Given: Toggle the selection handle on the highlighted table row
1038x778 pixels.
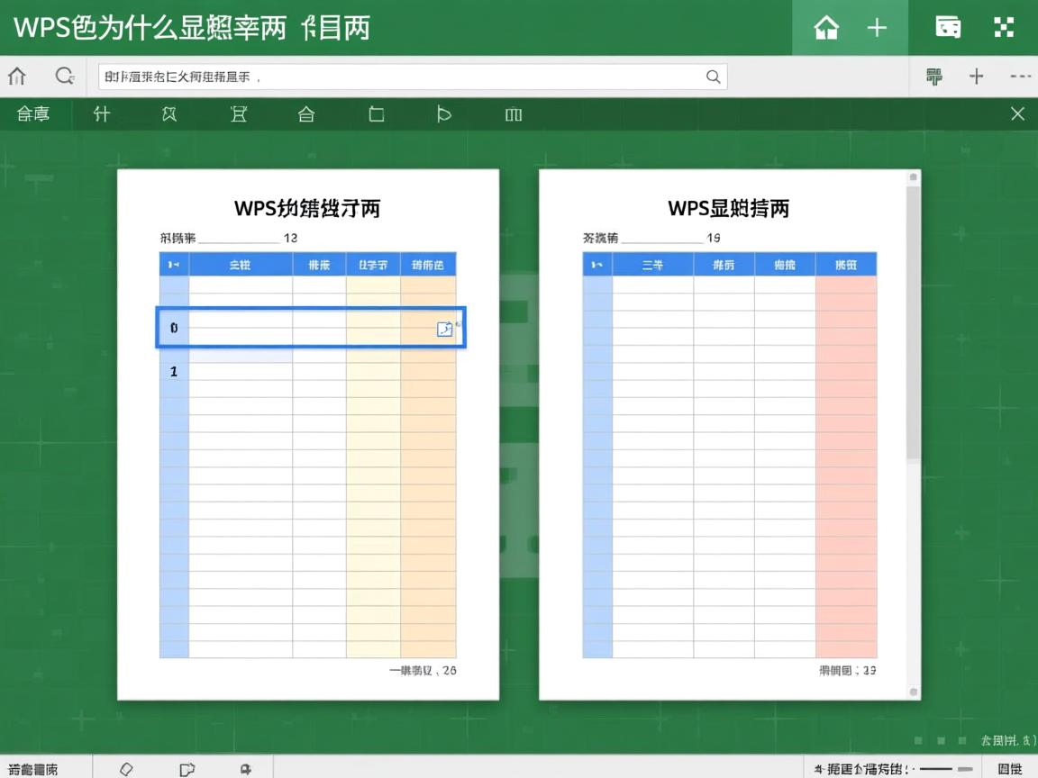Looking at the screenshot, I should click(444, 328).
